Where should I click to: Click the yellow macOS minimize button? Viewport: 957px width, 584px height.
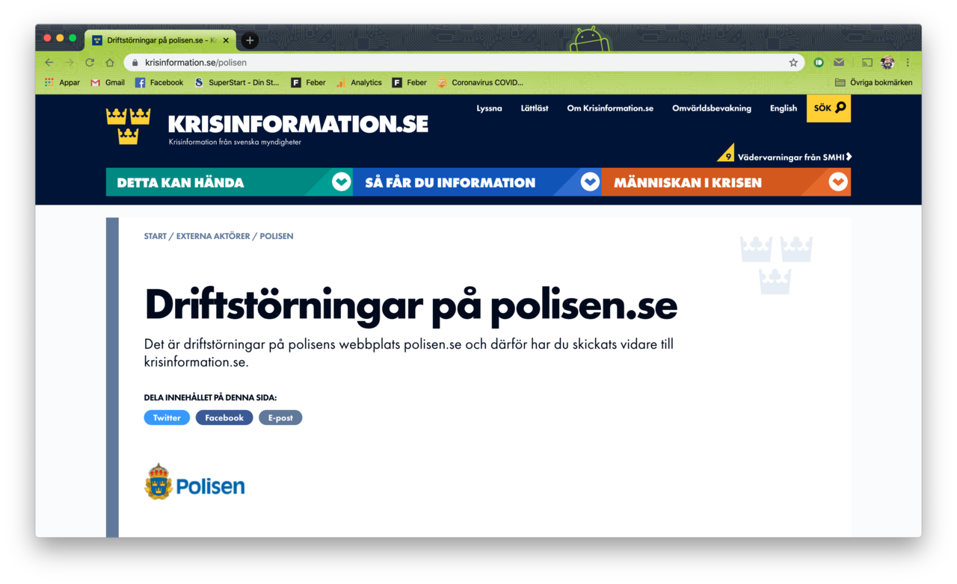[60, 38]
